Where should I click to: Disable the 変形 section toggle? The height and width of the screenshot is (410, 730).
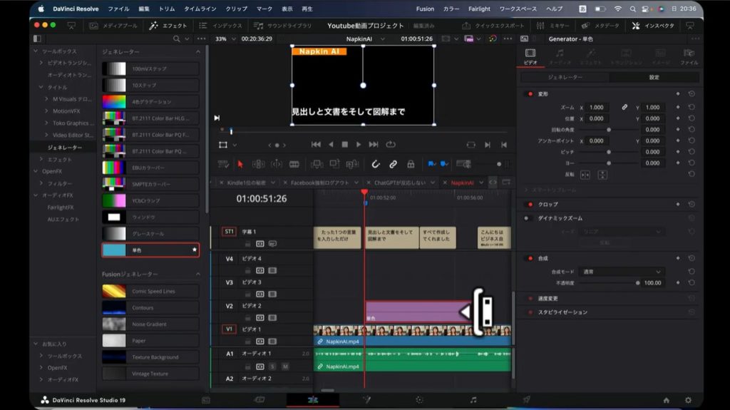(530, 93)
